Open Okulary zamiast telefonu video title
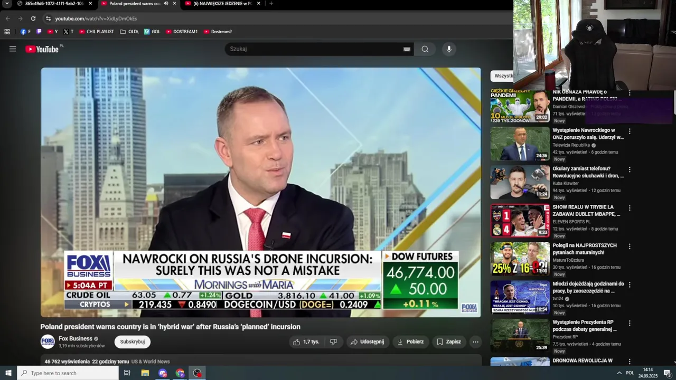 pos(588,172)
